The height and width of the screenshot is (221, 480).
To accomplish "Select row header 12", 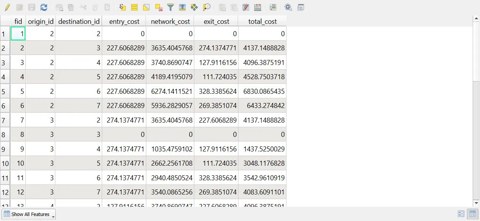I will point(5,192).
